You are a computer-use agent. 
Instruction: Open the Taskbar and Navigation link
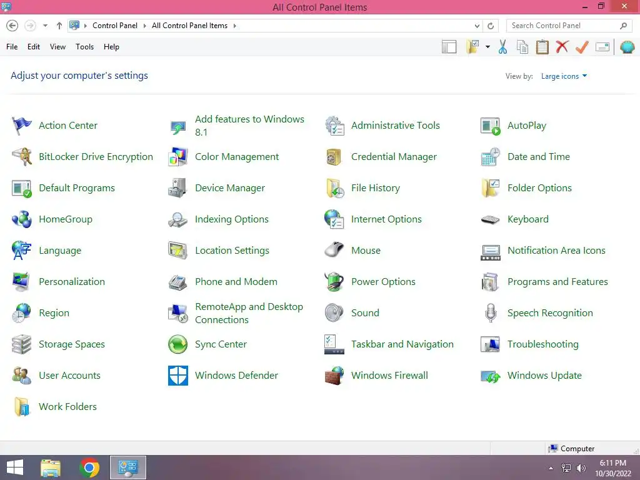402,344
